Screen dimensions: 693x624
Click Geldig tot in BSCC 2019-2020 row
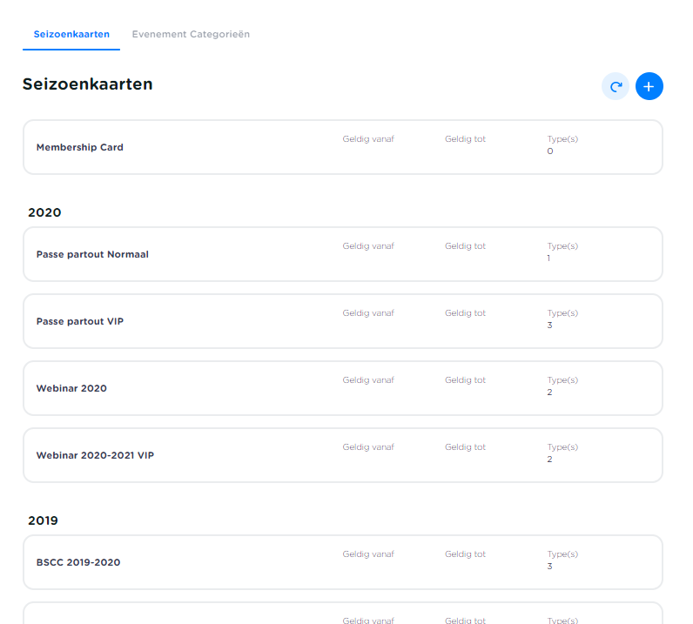(465, 554)
